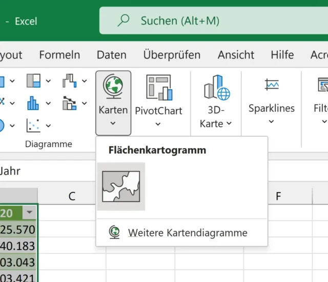Screen dimensions: 328x282
Task: Insert a combo chart
Action: point(69,103)
